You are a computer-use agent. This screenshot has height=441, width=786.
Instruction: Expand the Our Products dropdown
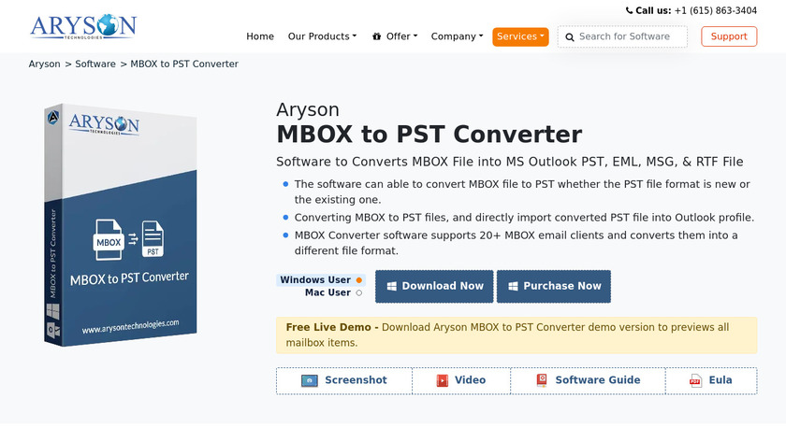pyautogui.click(x=322, y=37)
